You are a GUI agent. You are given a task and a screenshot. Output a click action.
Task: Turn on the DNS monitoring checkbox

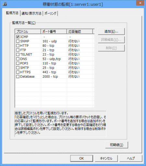pyautogui.click(x=18, y=59)
